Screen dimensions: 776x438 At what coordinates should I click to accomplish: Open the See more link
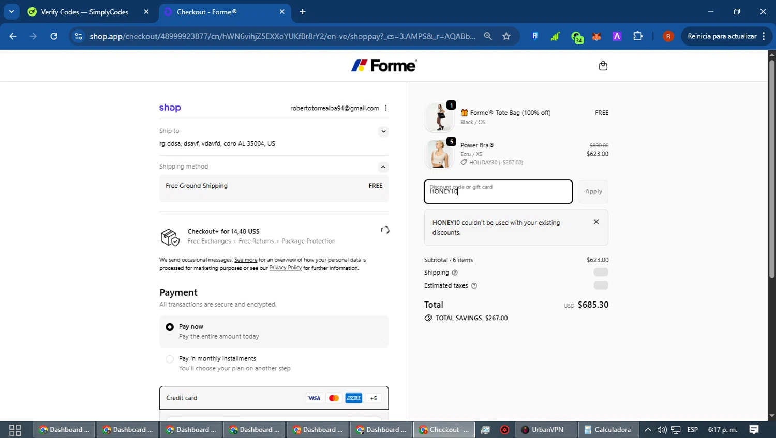pos(246,260)
